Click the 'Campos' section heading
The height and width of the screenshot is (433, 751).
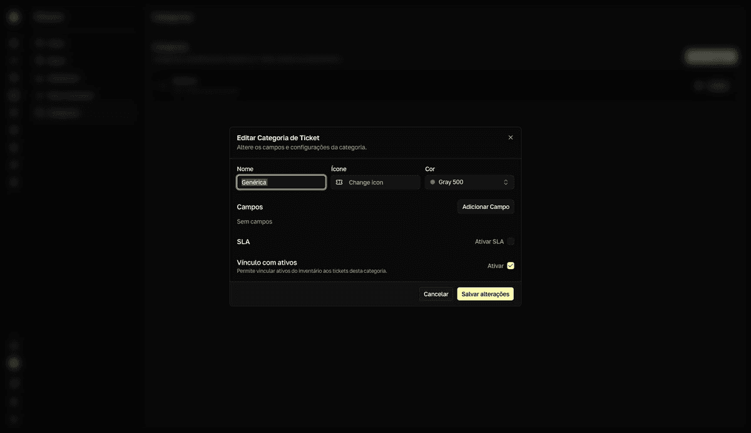click(x=250, y=207)
